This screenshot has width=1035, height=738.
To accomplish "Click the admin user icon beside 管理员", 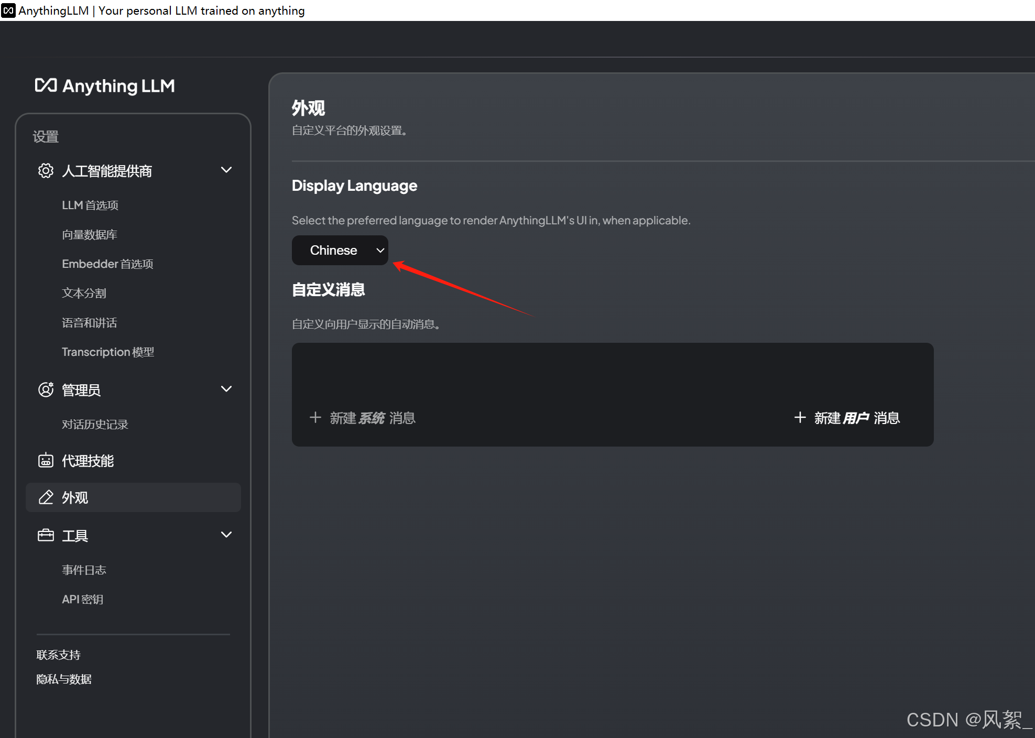I will tap(46, 390).
